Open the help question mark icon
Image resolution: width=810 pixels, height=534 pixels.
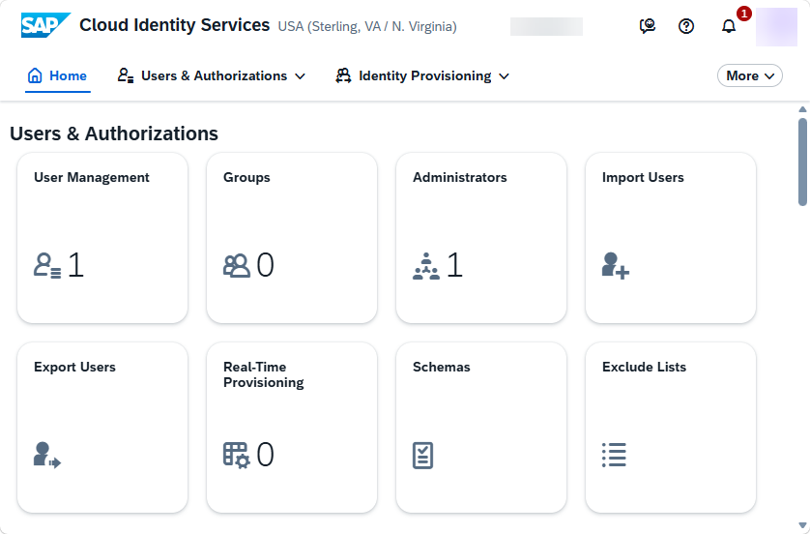686,26
